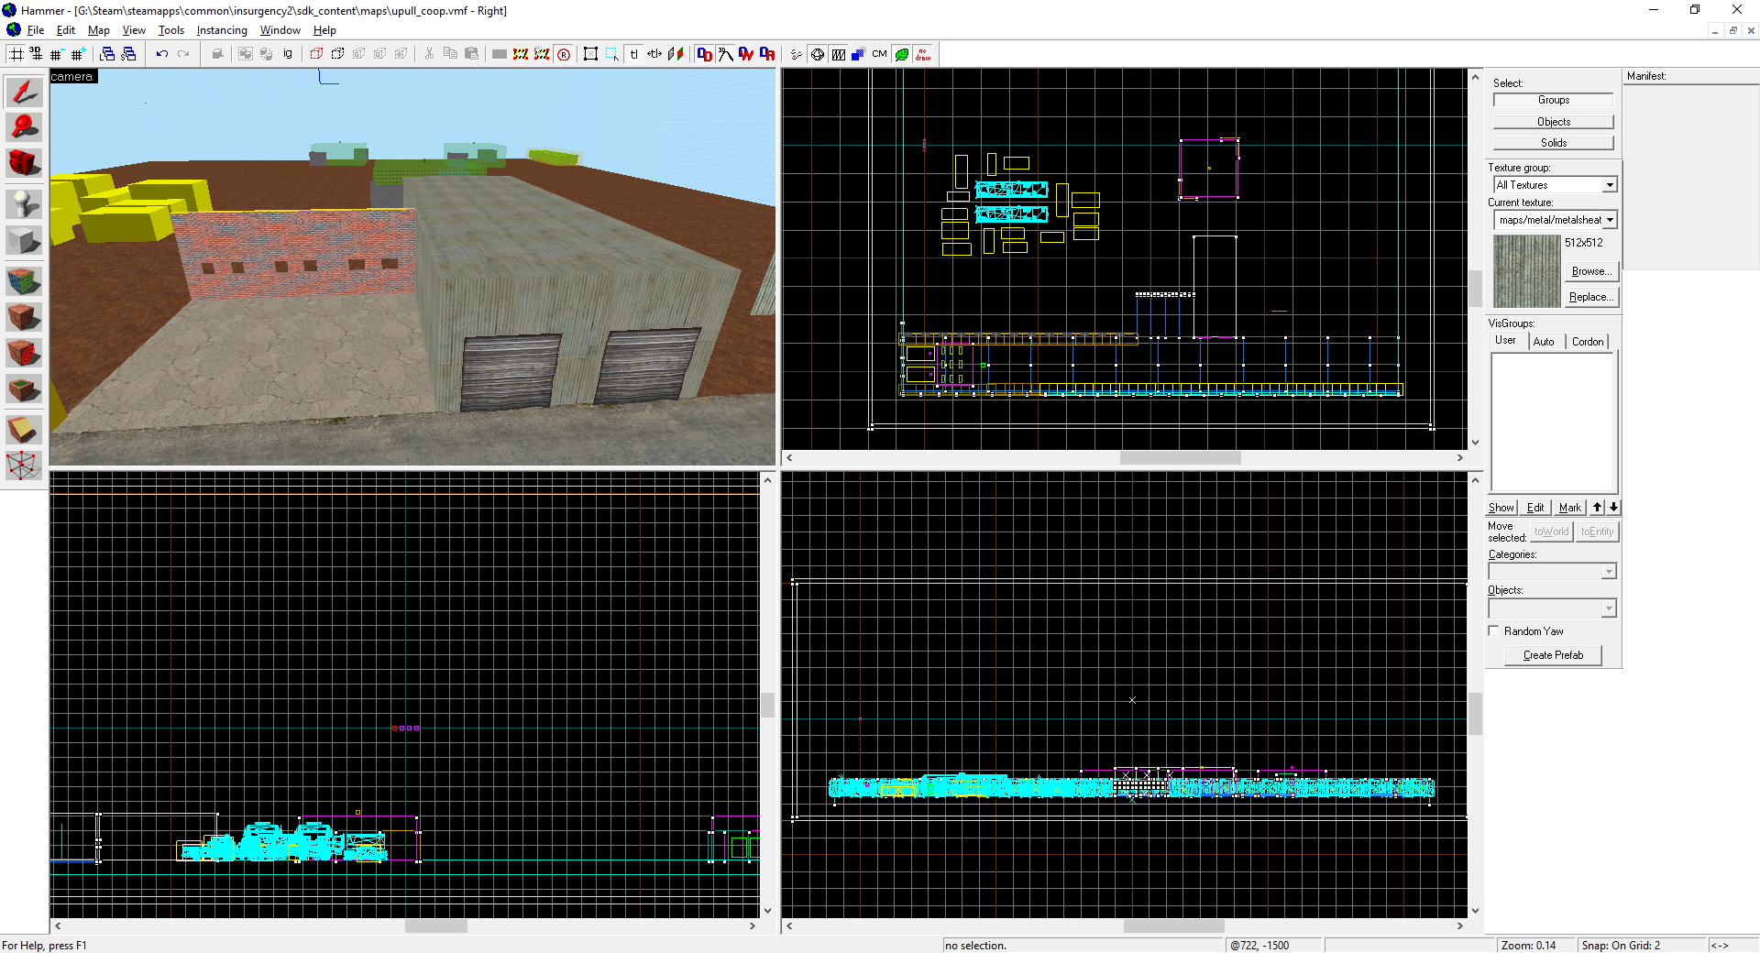Open the Help menu
Screen dimensions: 1760x953
click(x=324, y=30)
